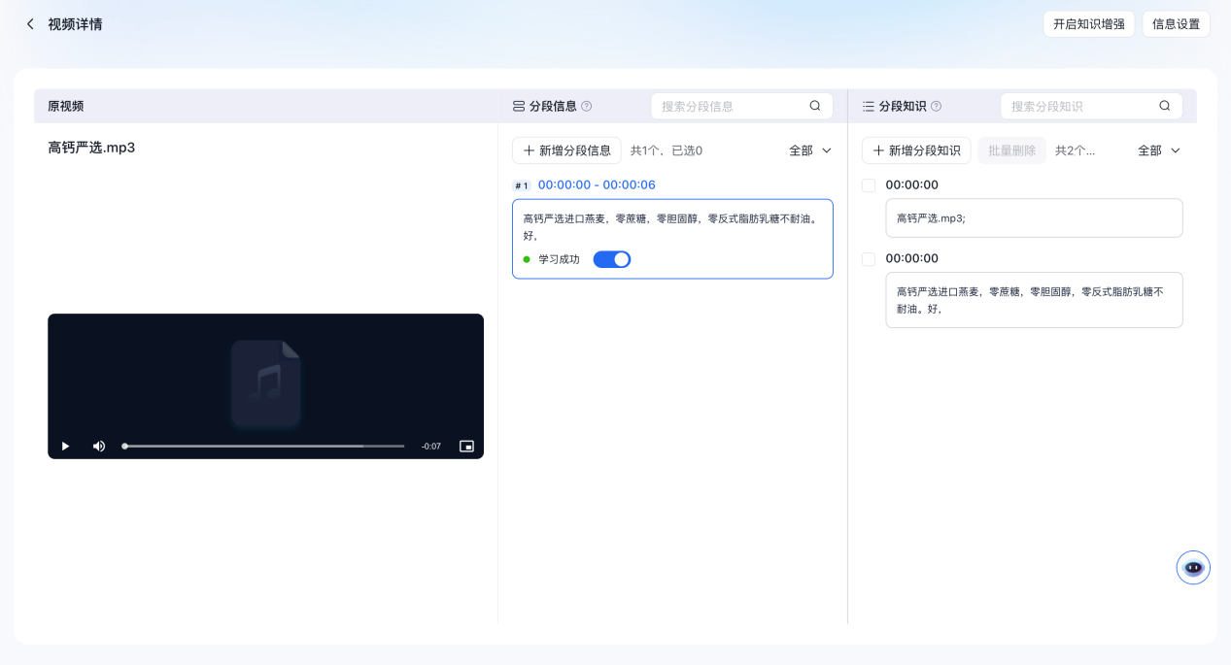Click search magnifier in 搜索分段信息 box
The width and height of the screenshot is (1231, 665).
coord(815,107)
